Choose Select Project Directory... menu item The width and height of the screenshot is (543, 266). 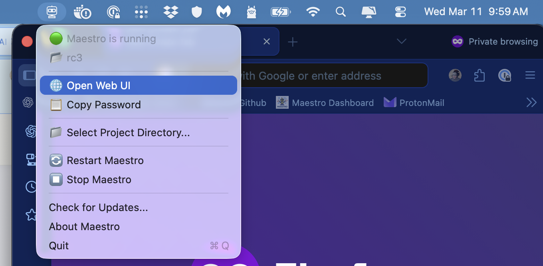tap(139, 133)
